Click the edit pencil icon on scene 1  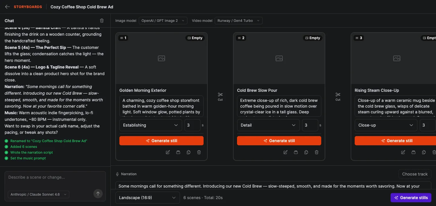[168, 152]
